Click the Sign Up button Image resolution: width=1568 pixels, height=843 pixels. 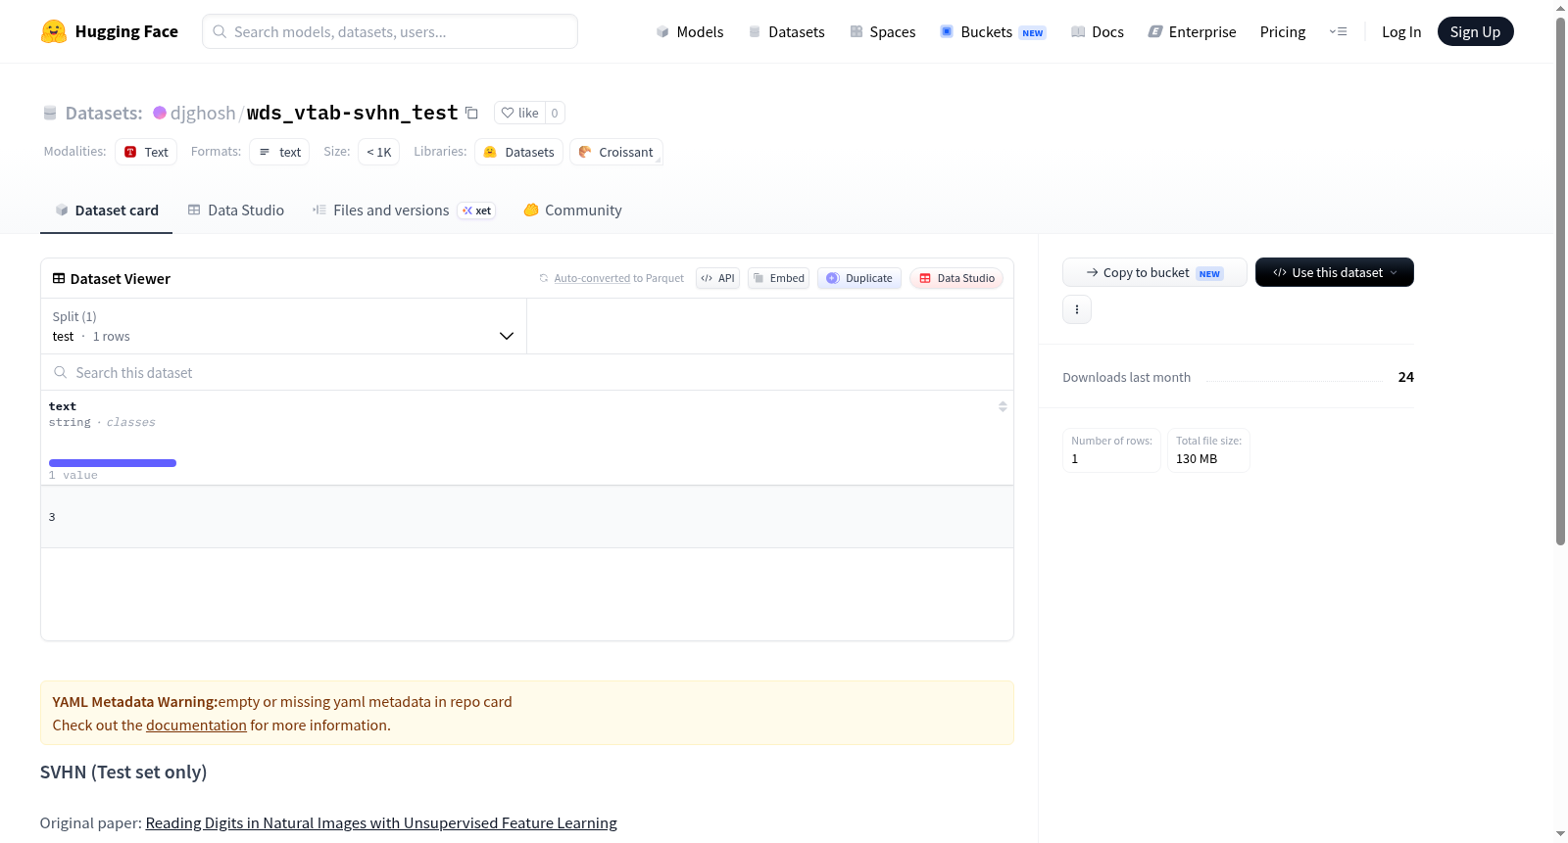coord(1475,31)
